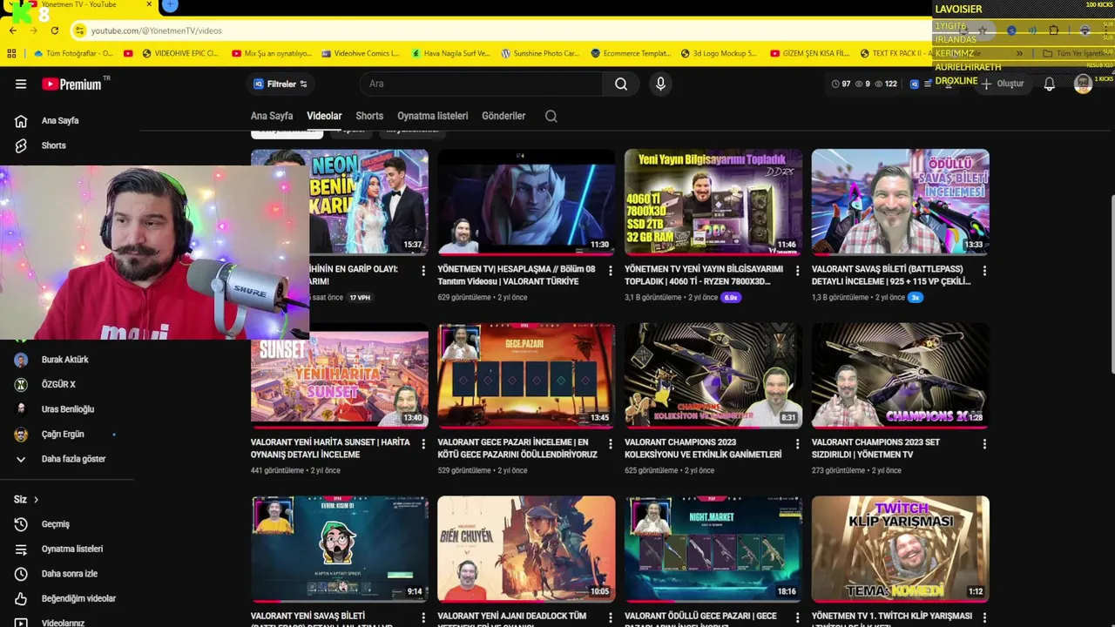Open VALORANT CHAMPIONS 2023 SET SIZDIRILDI title
Viewport: 1115px width, 627px height.
[x=875, y=448]
